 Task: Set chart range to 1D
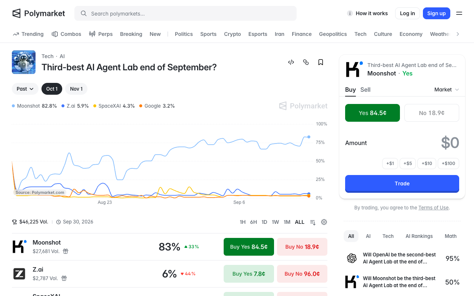pos(264,222)
